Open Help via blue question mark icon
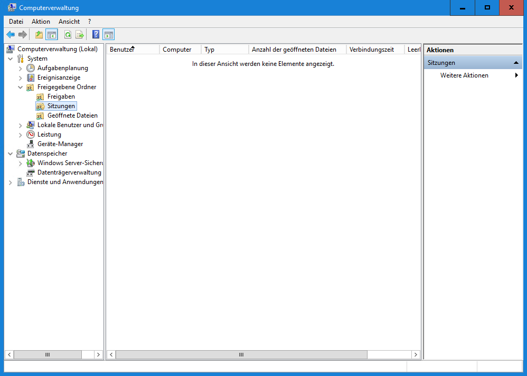Image resolution: width=527 pixels, height=376 pixels. click(96, 35)
